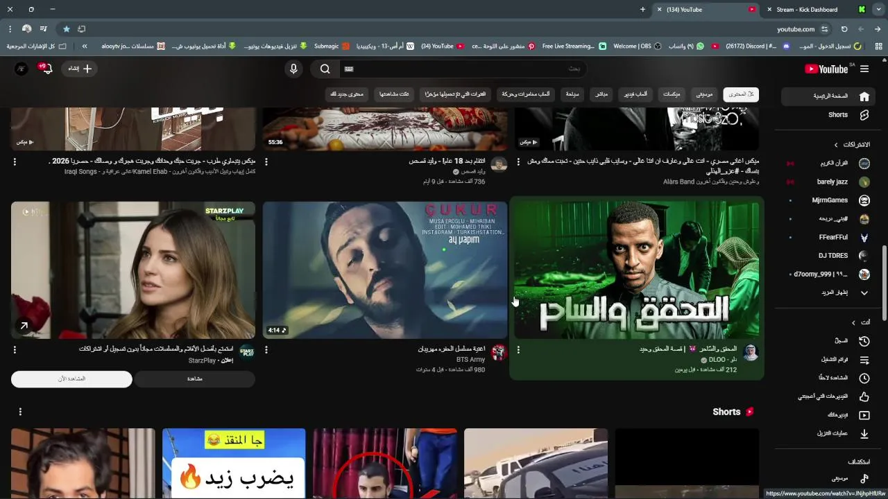Image resolution: width=888 pixels, height=499 pixels.
Task: Open the Submagic bookmark
Action: 332,46
